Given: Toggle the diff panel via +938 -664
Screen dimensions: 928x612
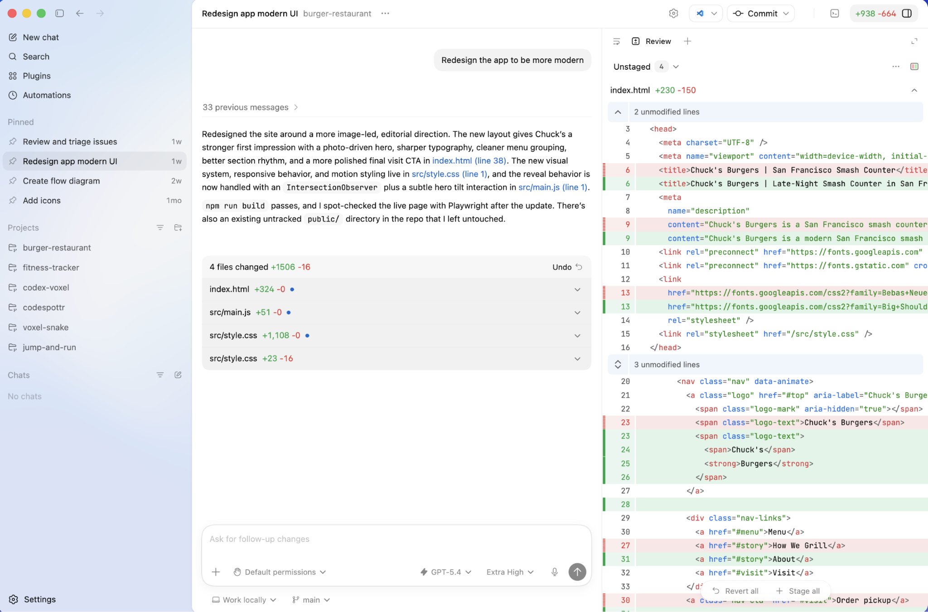Looking at the screenshot, I should pos(883,13).
